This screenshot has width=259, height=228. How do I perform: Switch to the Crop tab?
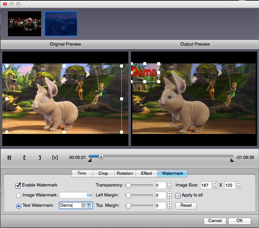click(103, 173)
